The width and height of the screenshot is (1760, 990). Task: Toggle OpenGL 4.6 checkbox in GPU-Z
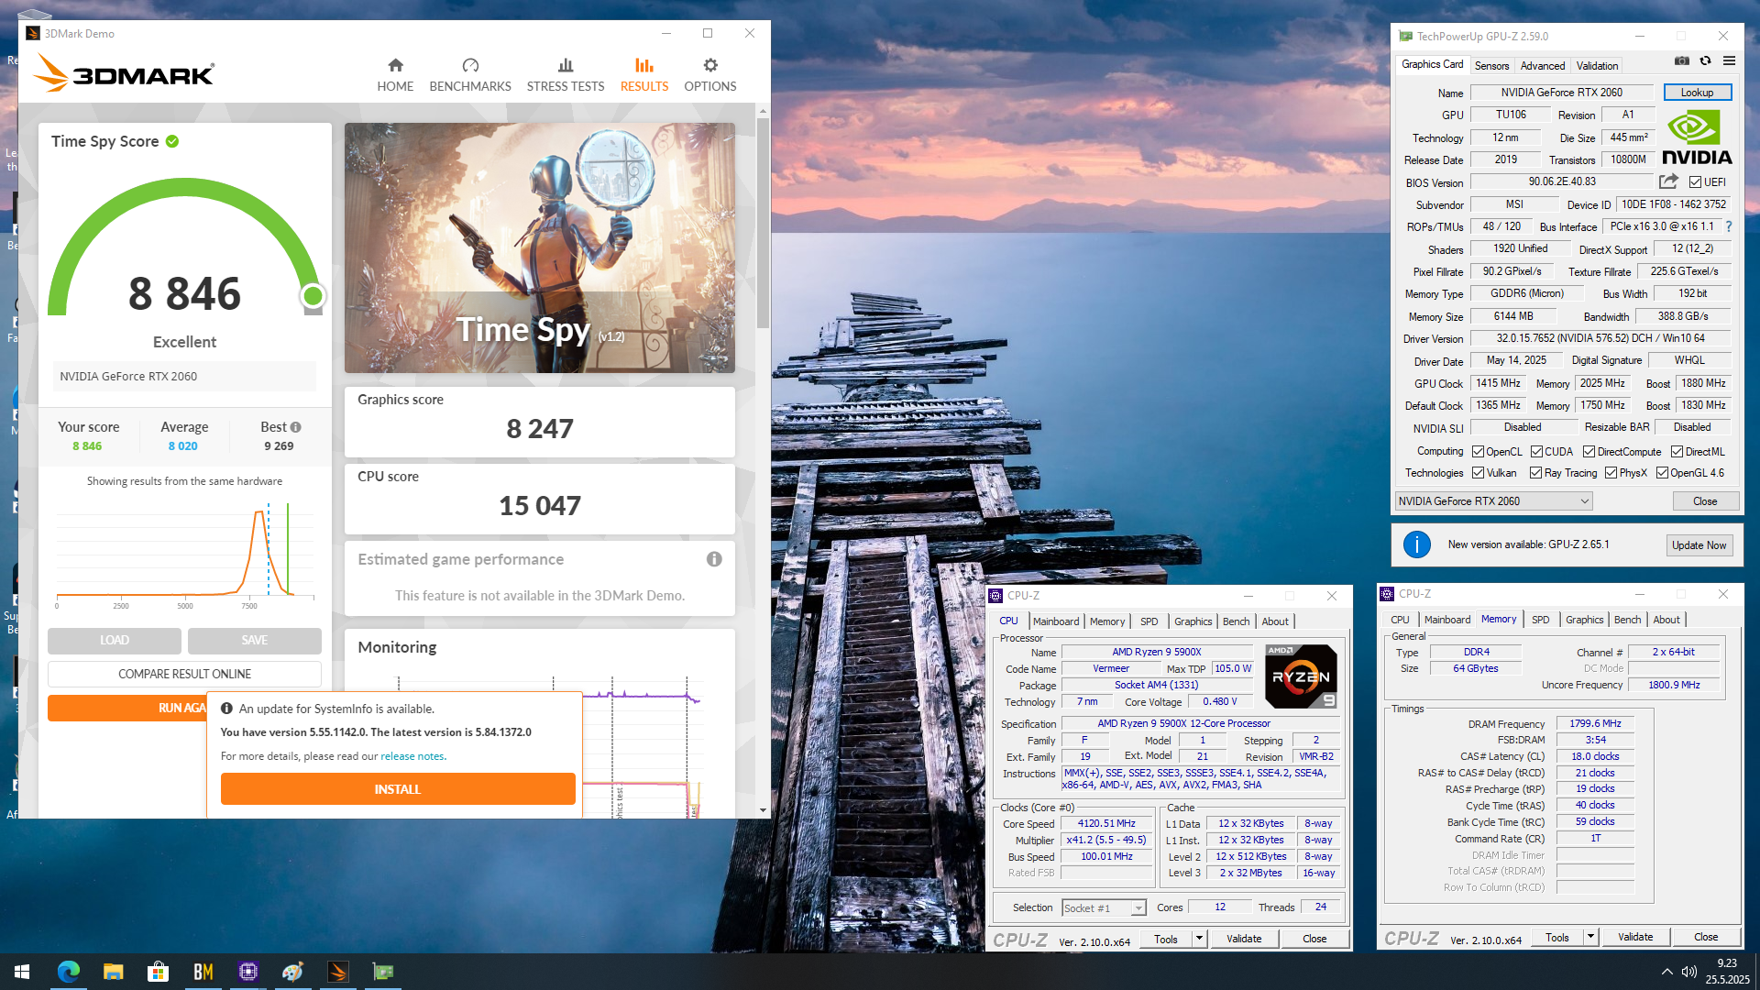pos(1662,473)
